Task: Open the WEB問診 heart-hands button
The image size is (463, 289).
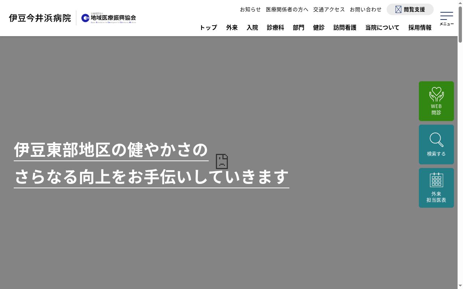Action: pos(436,101)
